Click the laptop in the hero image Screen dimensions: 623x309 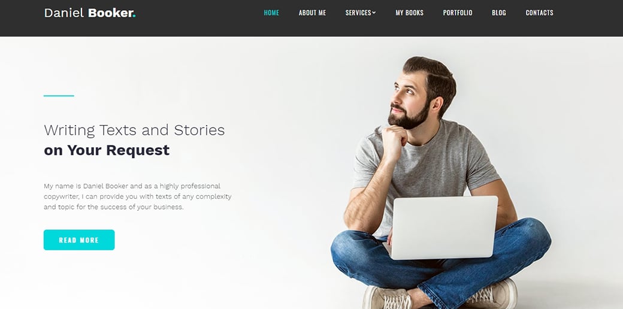pos(444,227)
